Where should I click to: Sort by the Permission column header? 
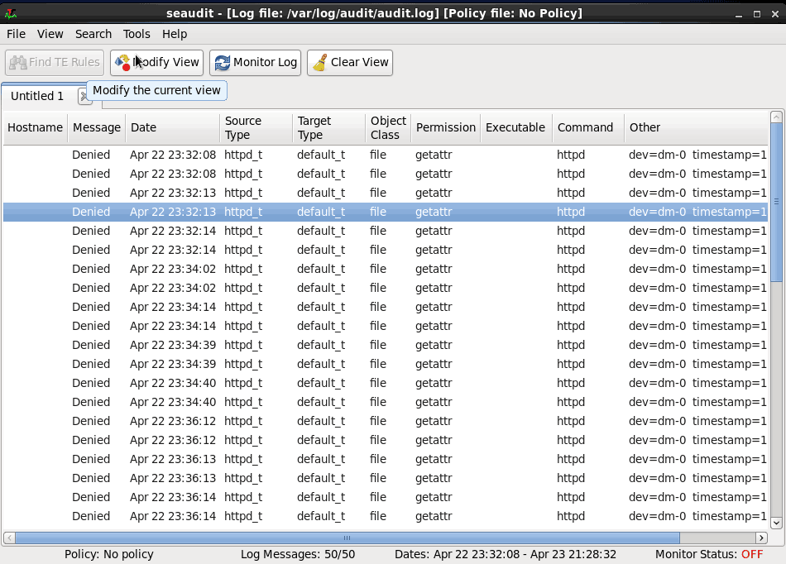click(x=446, y=127)
